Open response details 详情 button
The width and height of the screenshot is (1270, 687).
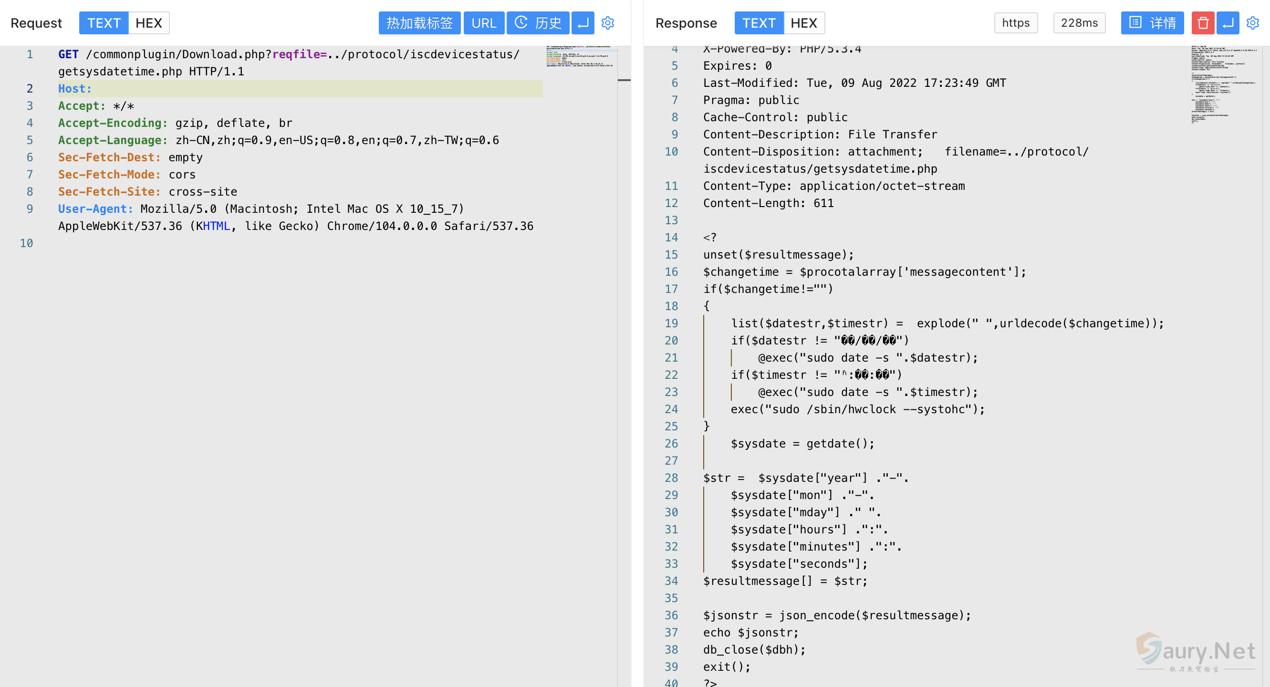(x=1152, y=23)
